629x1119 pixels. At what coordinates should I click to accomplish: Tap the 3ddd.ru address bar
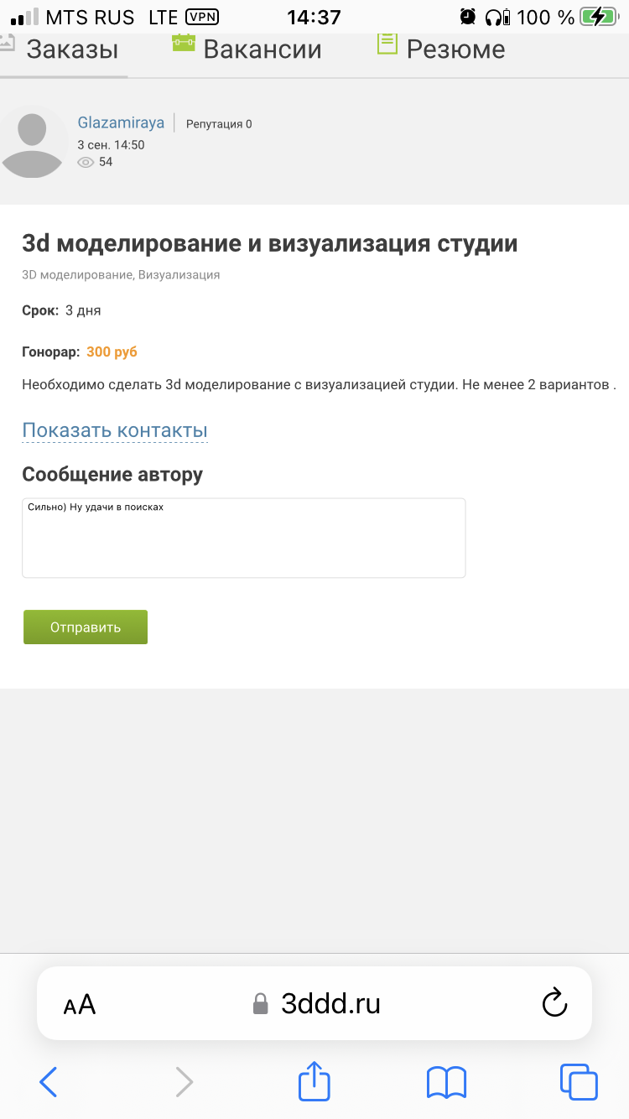point(314,1003)
